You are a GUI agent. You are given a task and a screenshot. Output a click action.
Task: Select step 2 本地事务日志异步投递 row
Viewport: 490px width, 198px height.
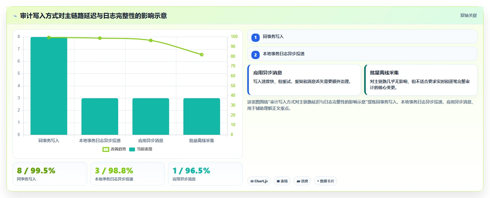(x=362, y=54)
